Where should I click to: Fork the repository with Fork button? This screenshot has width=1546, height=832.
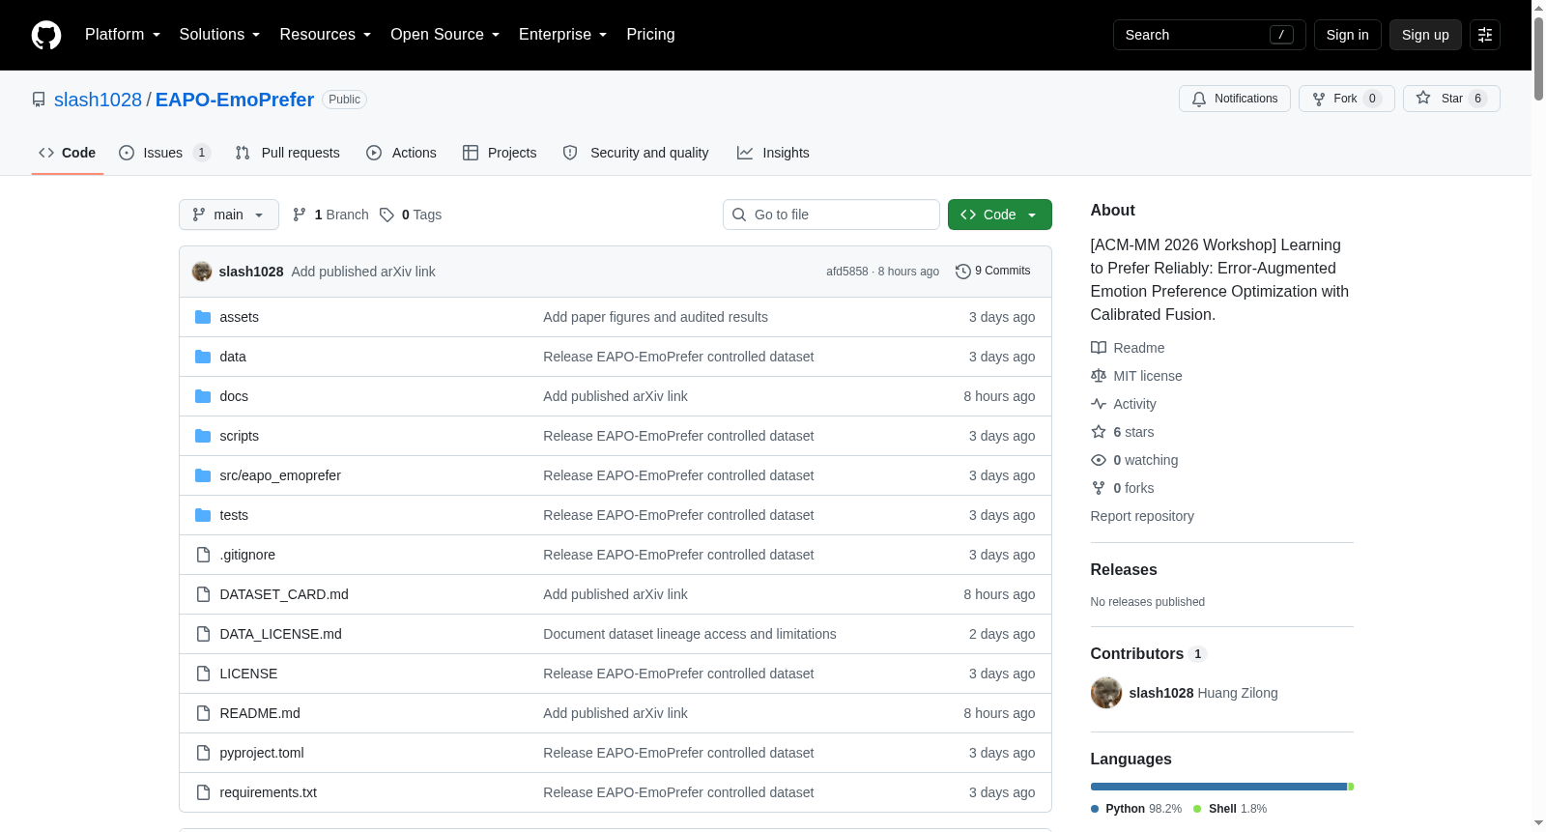pyautogui.click(x=1347, y=99)
